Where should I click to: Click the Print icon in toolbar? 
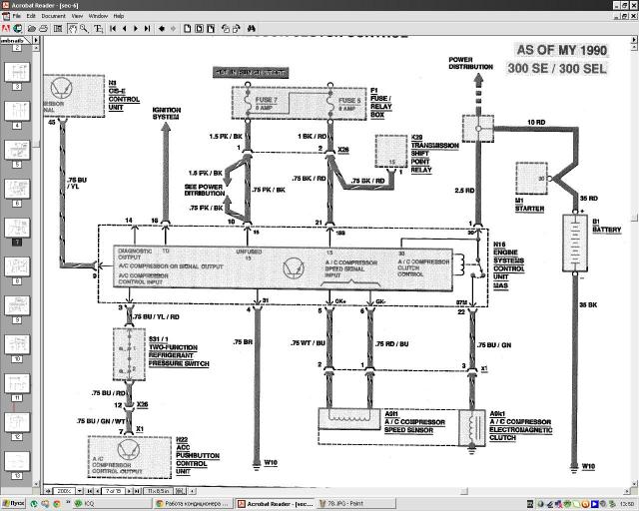tap(43, 29)
